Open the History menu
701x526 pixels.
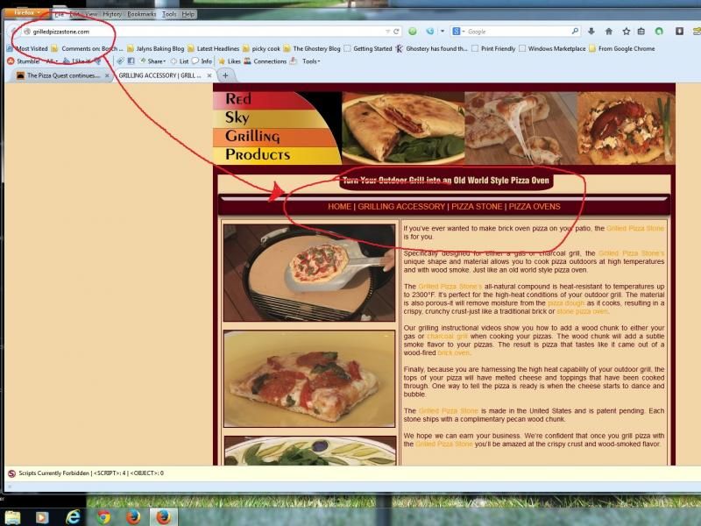click(x=112, y=14)
